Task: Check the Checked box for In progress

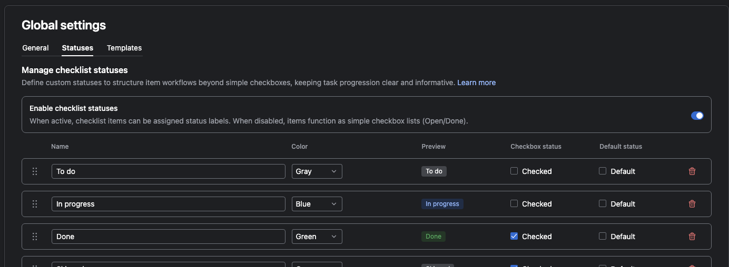Action: [x=514, y=203]
